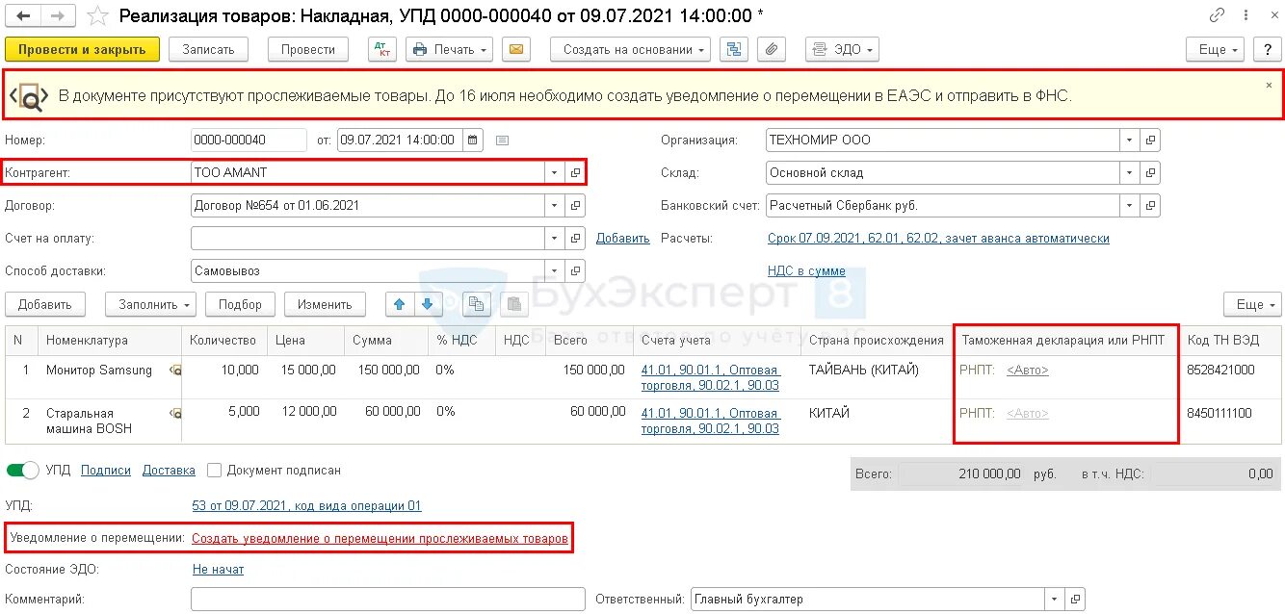The height and width of the screenshot is (614, 1285).
Task: Check the Документ подписан checkbox
Action: (x=214, y=471)
